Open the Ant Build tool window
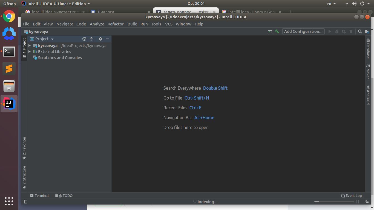 tap(368, 95)
